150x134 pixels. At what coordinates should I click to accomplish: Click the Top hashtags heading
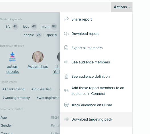[x=8, y=82]
